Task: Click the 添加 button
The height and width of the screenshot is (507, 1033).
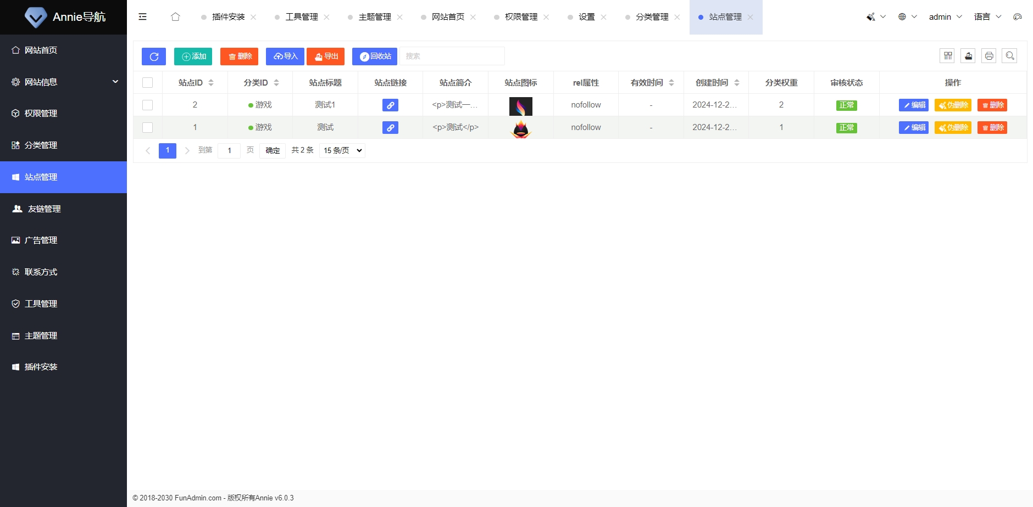Action: [193, 56]
